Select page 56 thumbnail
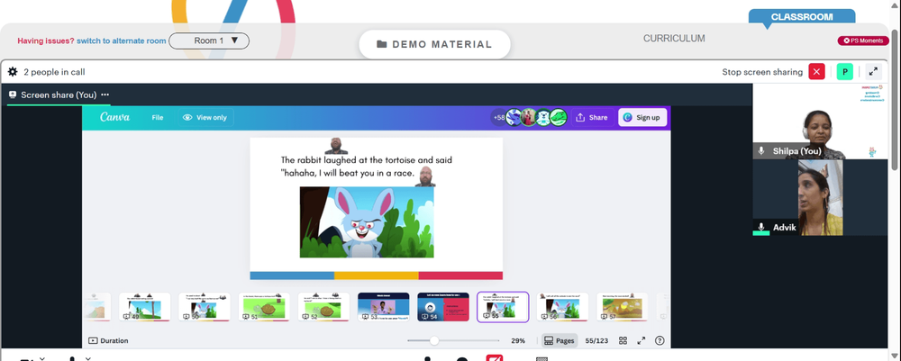901x361 pixels. click(x=562, y=307)
